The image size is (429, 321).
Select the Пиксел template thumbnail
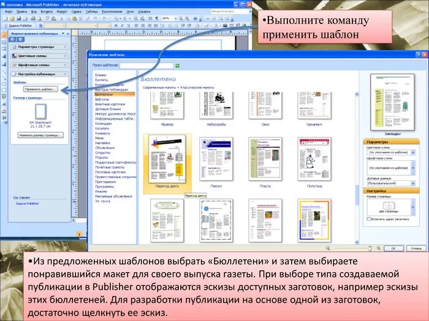(216, 159)
